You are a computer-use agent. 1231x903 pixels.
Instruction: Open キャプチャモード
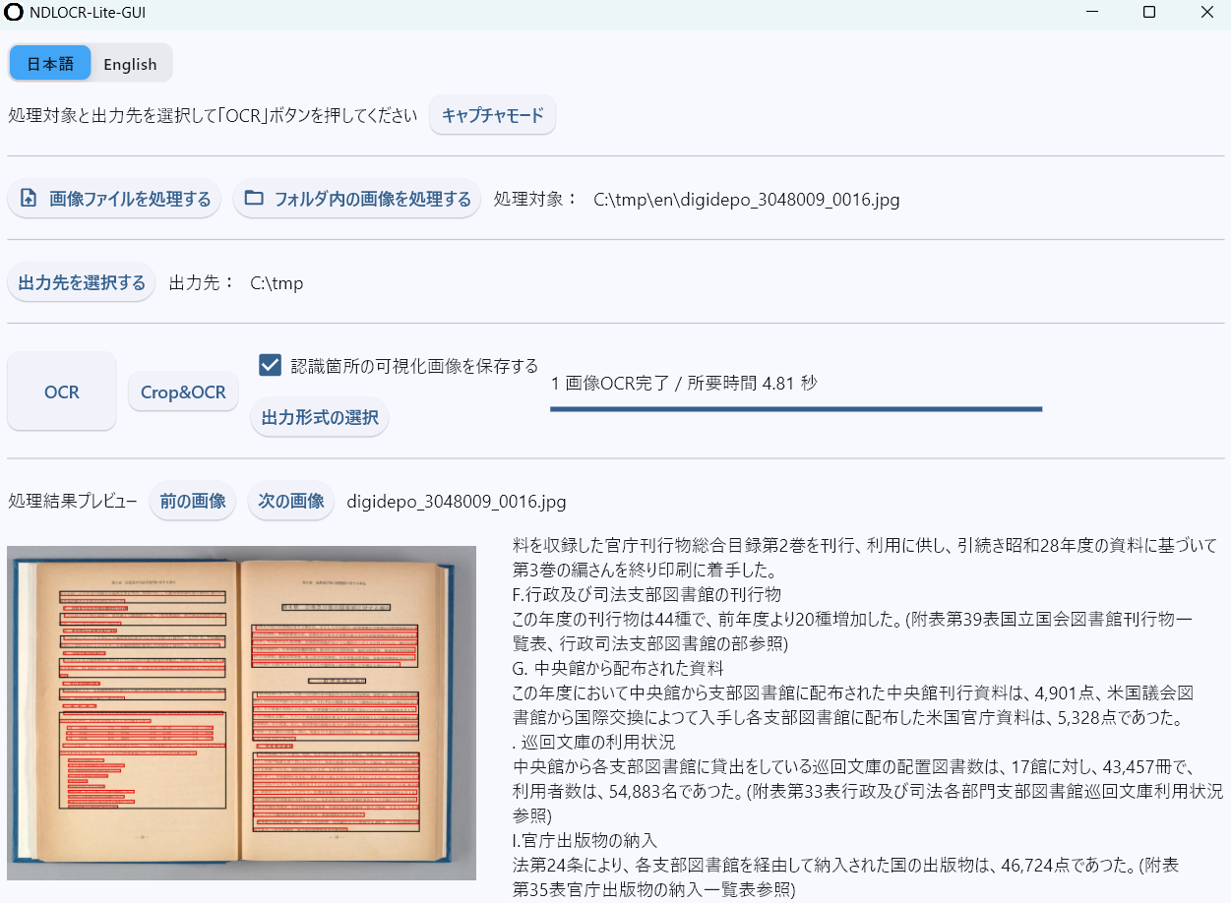click(492, 115)
